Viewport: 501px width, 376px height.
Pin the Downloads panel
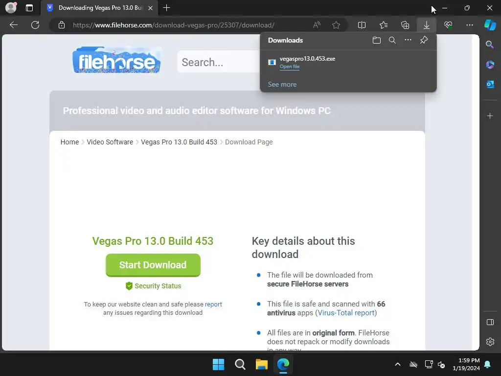point(424,40)
